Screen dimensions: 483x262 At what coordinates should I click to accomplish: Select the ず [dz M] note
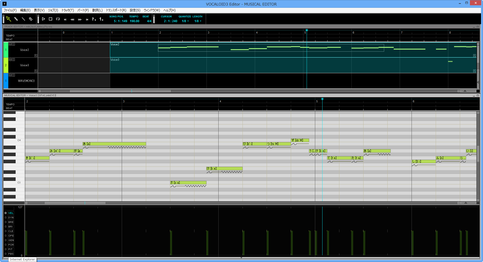(300, 140)
